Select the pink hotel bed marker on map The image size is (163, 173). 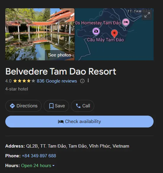pyautogui.click(x=126, y=22)
